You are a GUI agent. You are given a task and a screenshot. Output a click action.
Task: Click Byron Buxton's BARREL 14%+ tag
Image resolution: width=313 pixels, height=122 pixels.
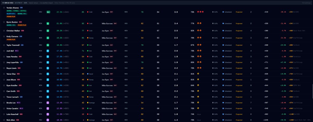[11, 25]
